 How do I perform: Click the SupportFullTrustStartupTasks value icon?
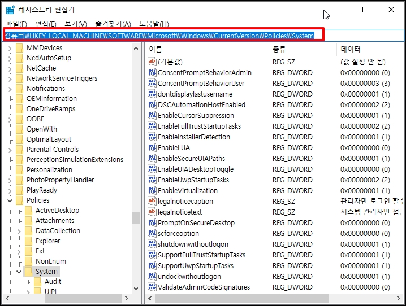coord(152,255)
